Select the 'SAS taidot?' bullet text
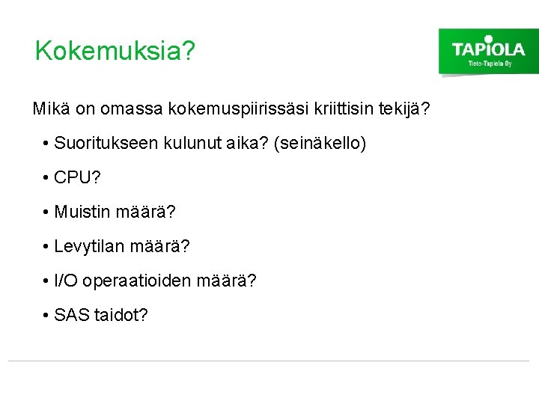 pyautogui.click(x=101, y=315)
